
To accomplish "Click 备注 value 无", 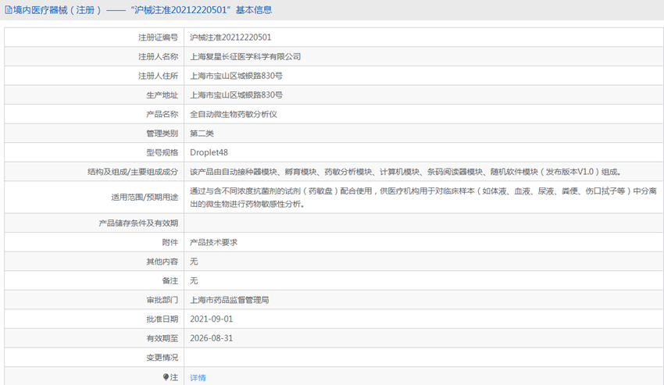I will (x=194, y=280).
